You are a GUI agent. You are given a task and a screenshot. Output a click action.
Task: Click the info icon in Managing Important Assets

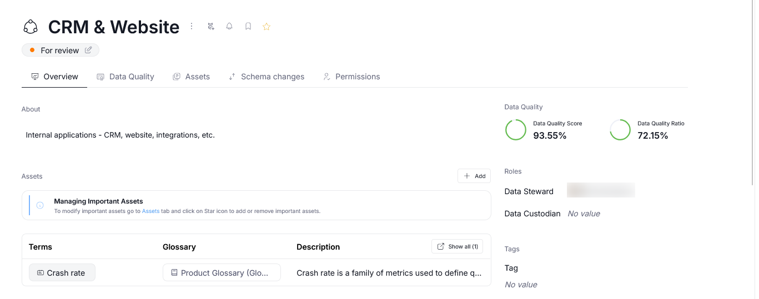40,205
